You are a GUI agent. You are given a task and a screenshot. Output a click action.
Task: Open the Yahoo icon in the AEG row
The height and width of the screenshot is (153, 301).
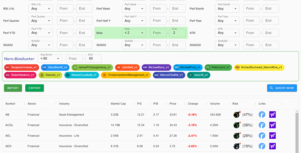click(x=272, y=146)
